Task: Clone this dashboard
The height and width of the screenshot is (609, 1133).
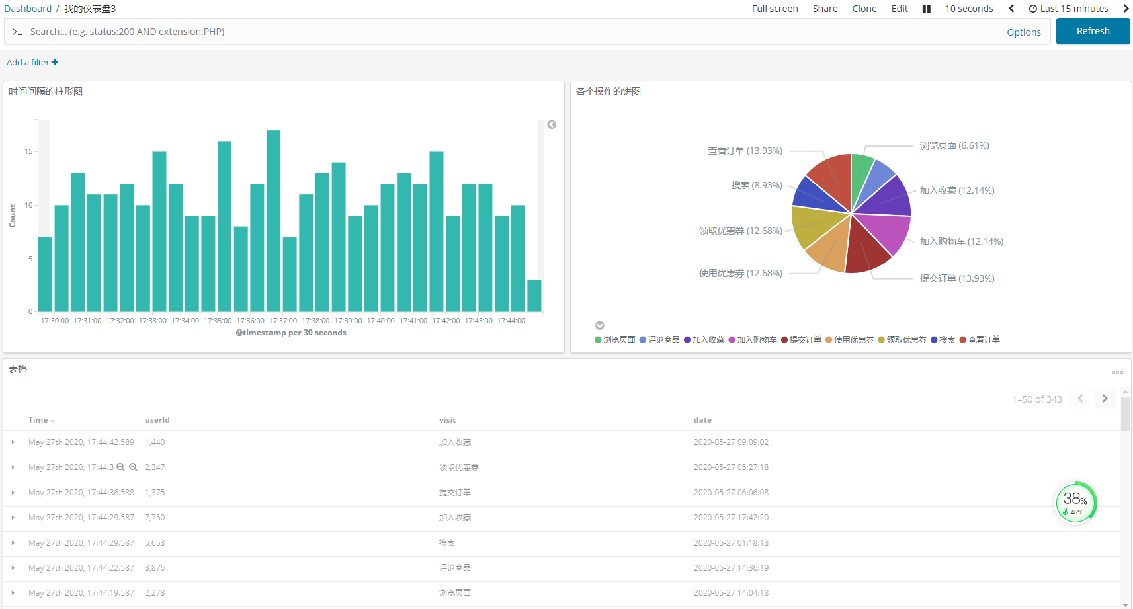Action: coord(864,9)
